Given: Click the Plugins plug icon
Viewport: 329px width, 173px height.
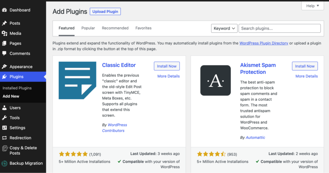Looking at the screenshot, I should click(x=4, y=77).
